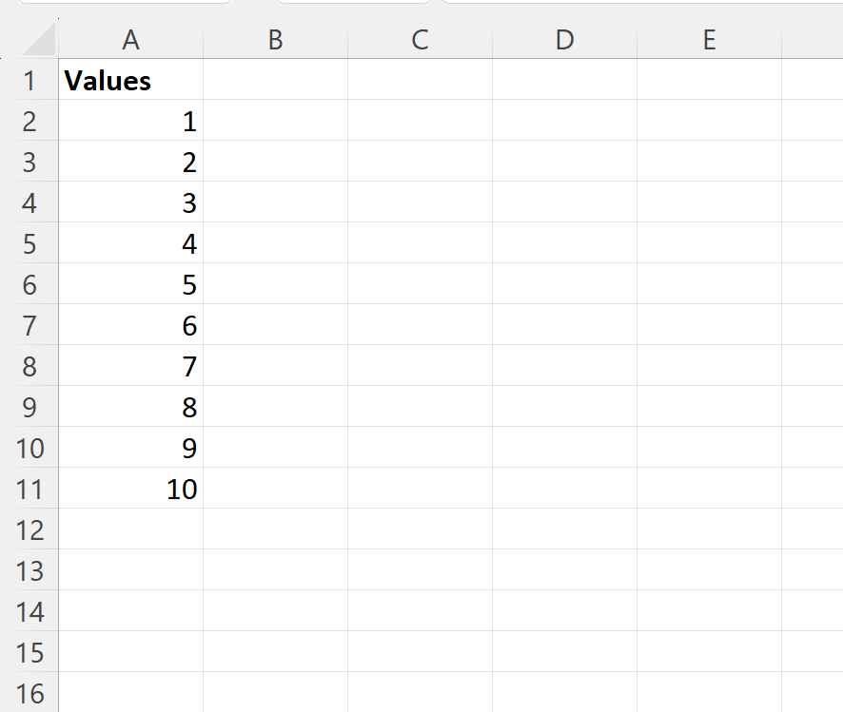Click empty cell D9
This screenshot has height=712, width=843.
pos(564,407)
